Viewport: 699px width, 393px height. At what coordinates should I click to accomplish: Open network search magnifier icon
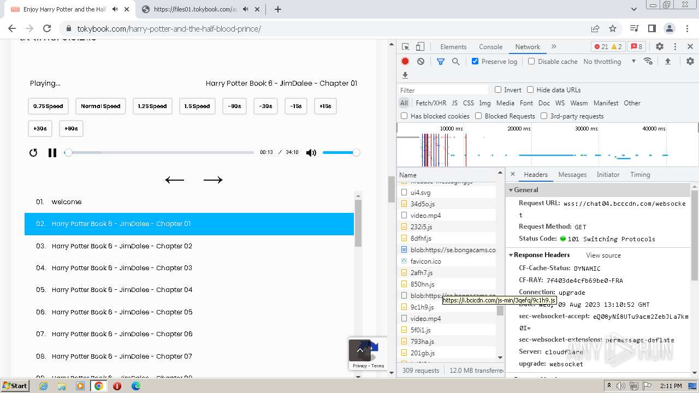tap(456, 62)
